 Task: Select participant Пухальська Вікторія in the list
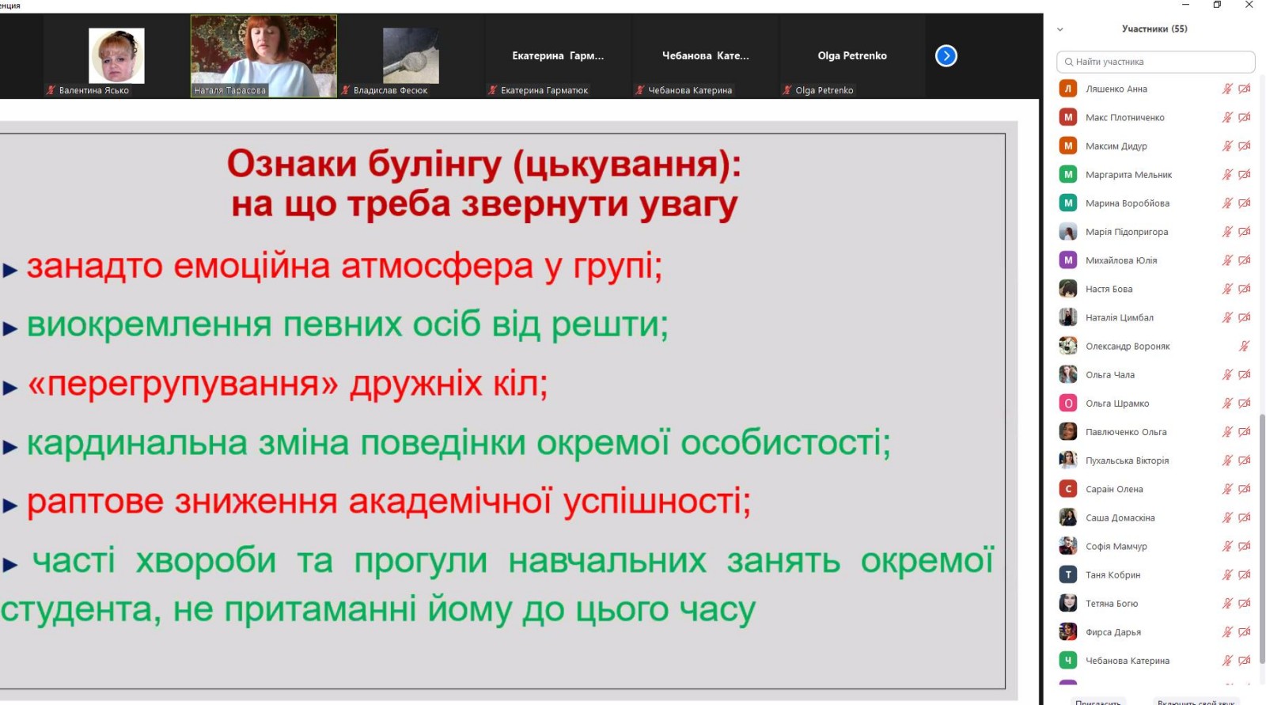[1127, 461]
